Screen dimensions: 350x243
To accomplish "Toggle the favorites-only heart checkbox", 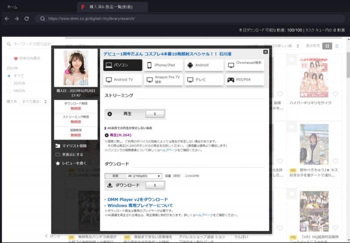I will (x=9, y=58).
